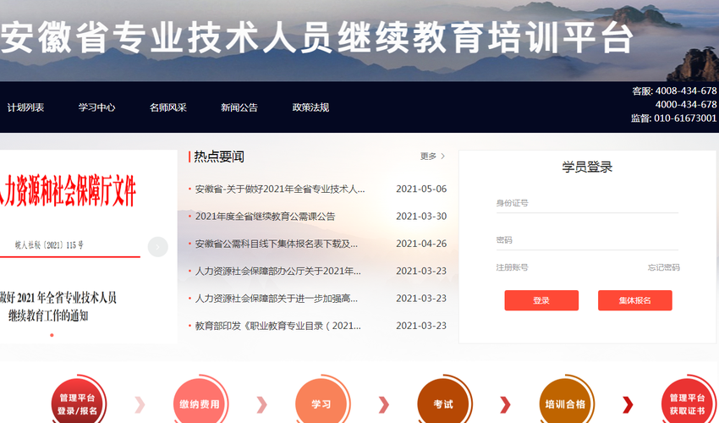Open the 名师风采 menu item
Viewport: 719px width, 423px height.
[x=167, y=107]
